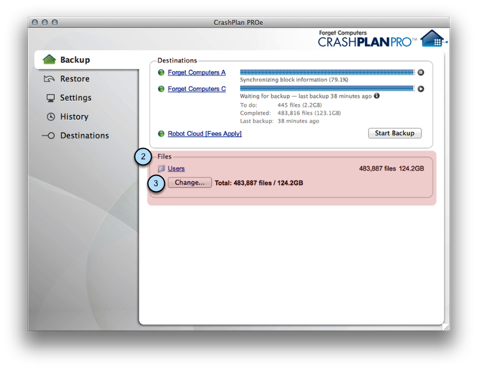Click Forget Computers C progress bar
The width and height of the screenshot is (478, 370).
(327, 88)
